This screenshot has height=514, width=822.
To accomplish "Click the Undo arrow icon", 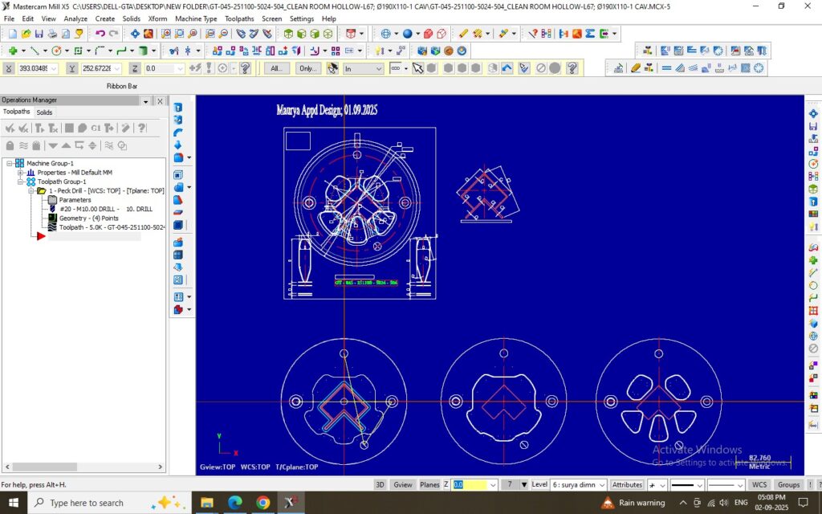I will point(100,34).
